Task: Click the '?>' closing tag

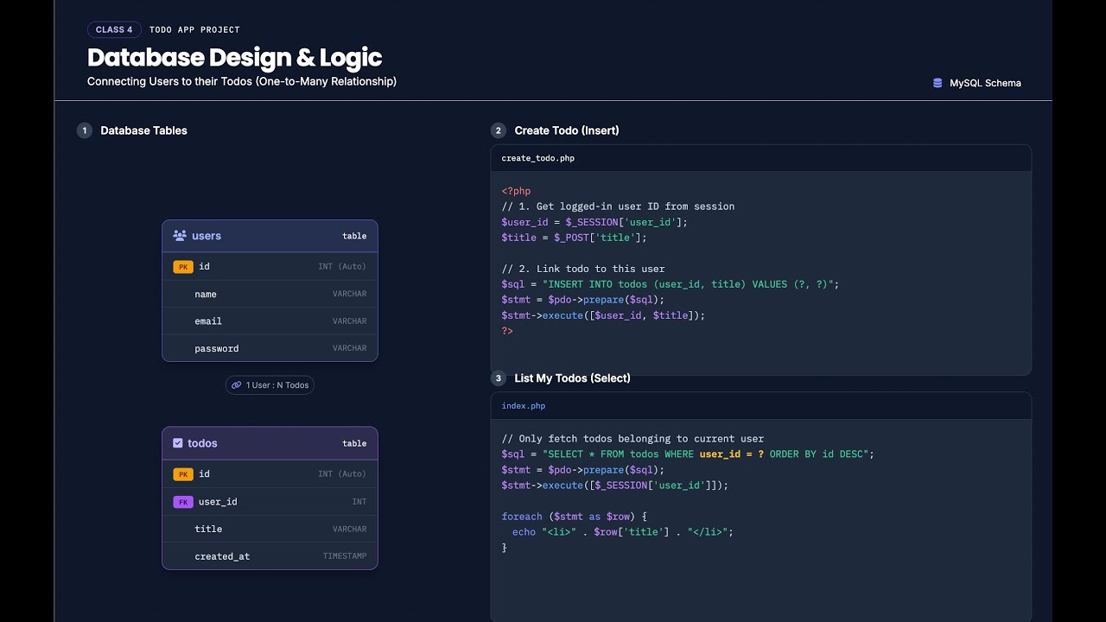Action: click(x=507, y=331)
